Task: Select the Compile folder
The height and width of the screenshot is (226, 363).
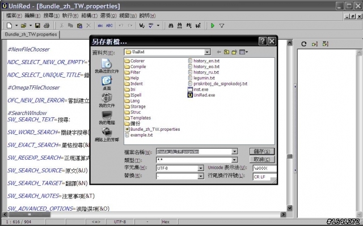Action: [135, 66]
